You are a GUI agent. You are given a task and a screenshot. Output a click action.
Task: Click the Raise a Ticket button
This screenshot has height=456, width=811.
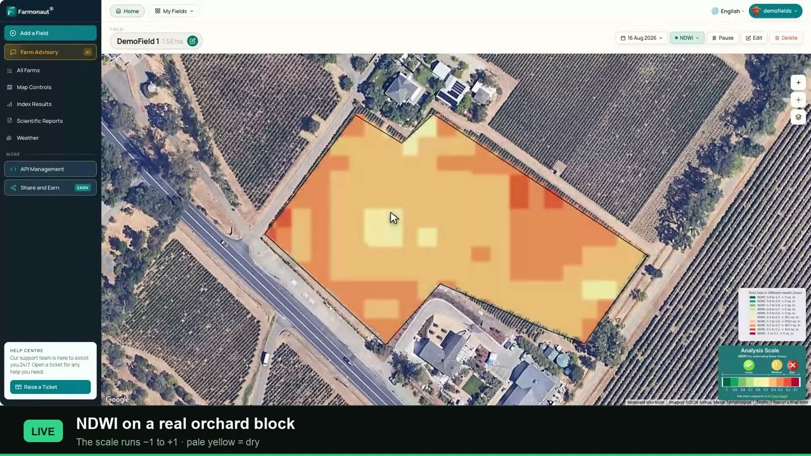51,387
